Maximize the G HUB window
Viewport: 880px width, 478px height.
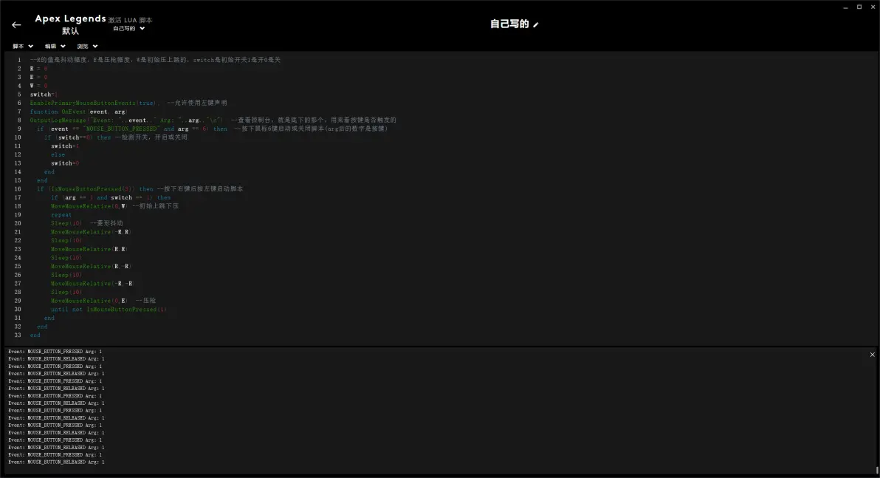(859, 7)
